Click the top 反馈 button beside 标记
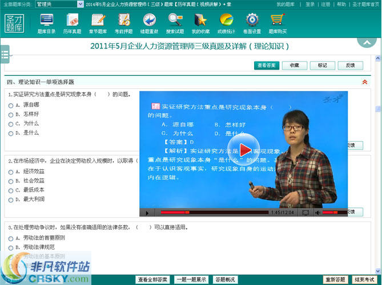Image resolution: width=382 pixels, height=285 pixels. [x=351, y=66]
